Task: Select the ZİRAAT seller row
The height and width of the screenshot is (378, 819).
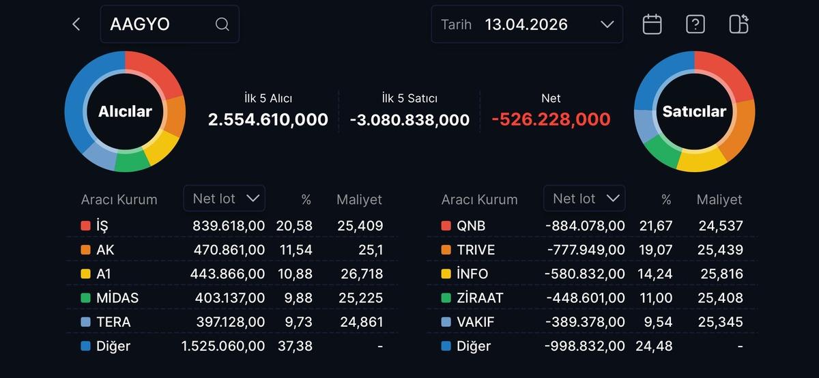Action: tap(592, 298)
